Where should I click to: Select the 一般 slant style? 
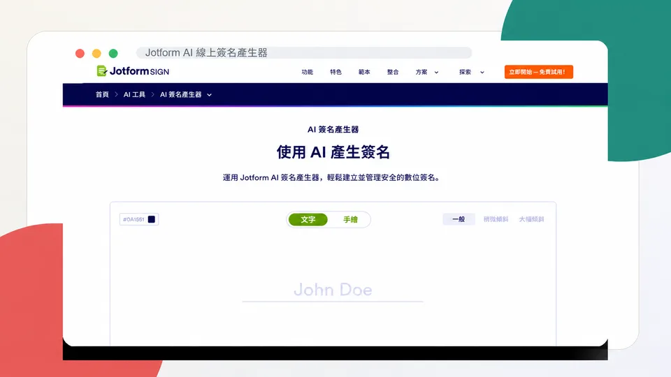pos(459,219)
